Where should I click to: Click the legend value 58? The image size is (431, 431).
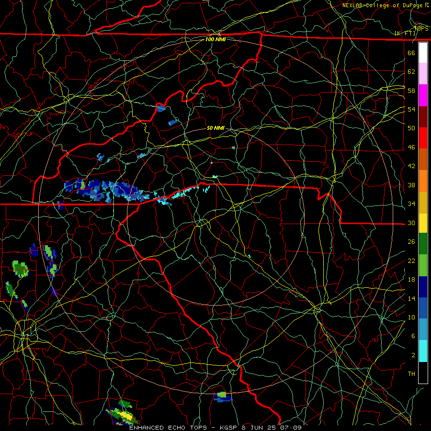pos(411,91)
